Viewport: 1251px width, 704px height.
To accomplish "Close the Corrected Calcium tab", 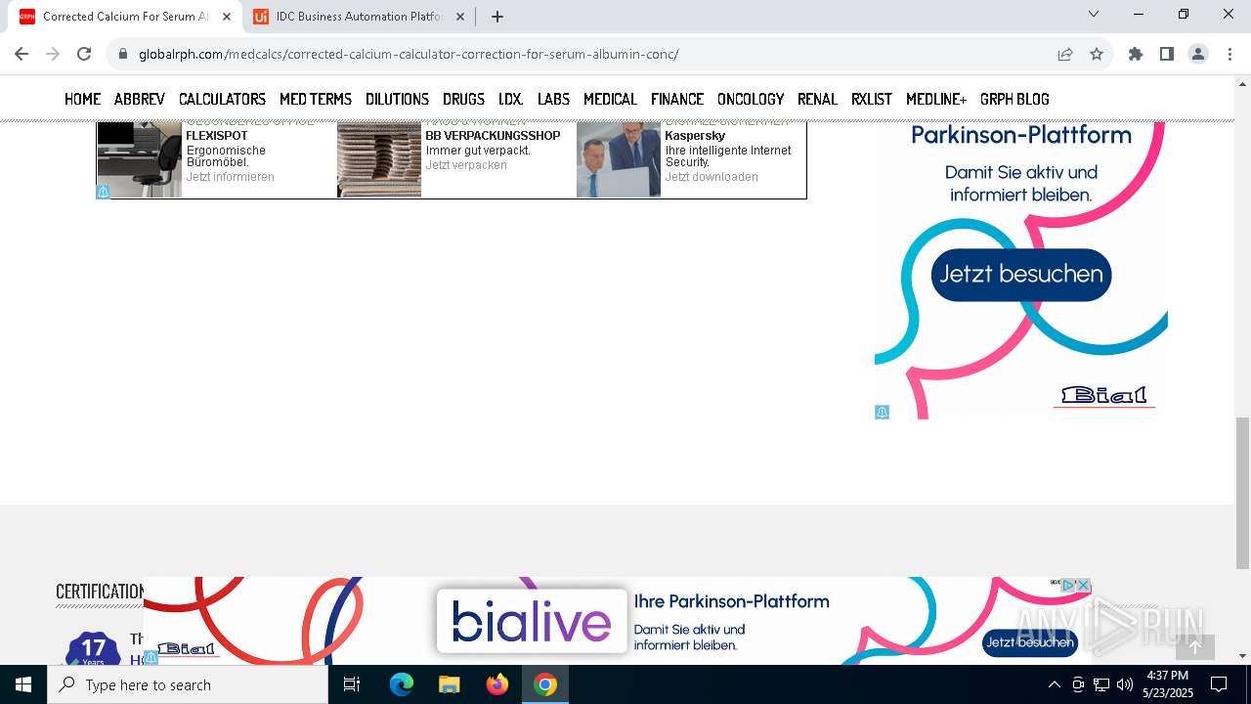I will pyautogui.click(x=227, y=17).
